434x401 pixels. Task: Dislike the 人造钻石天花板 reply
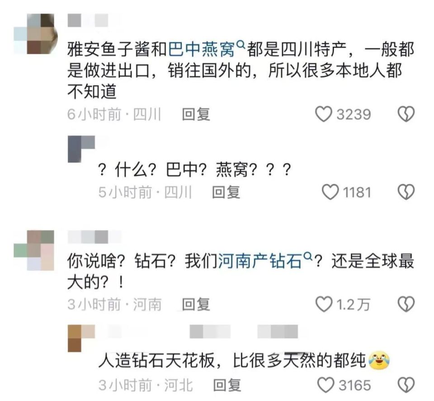pyautogui.click(x=406, y=385)
